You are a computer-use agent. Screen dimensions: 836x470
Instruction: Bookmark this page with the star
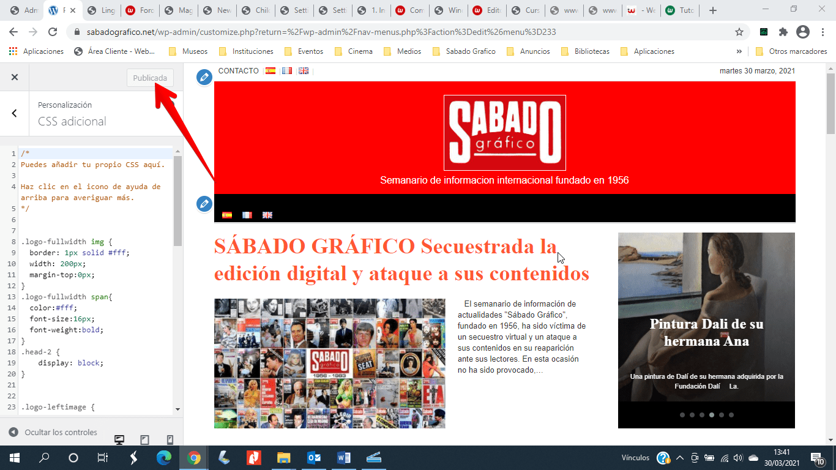(739, 32)
